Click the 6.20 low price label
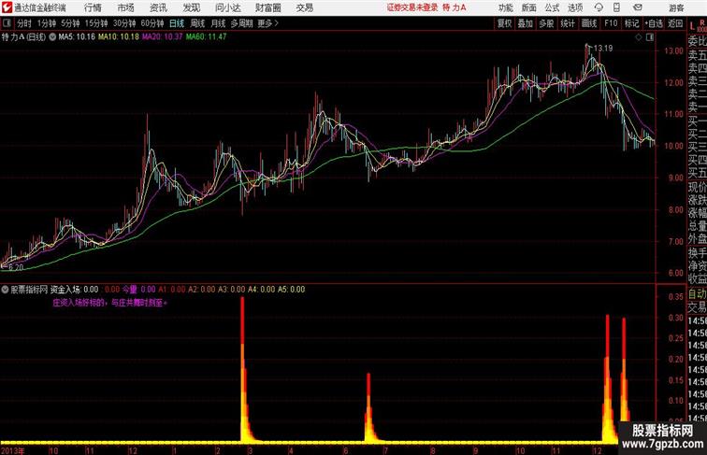This screenshot has height=455, width=707. pos(15,267)
